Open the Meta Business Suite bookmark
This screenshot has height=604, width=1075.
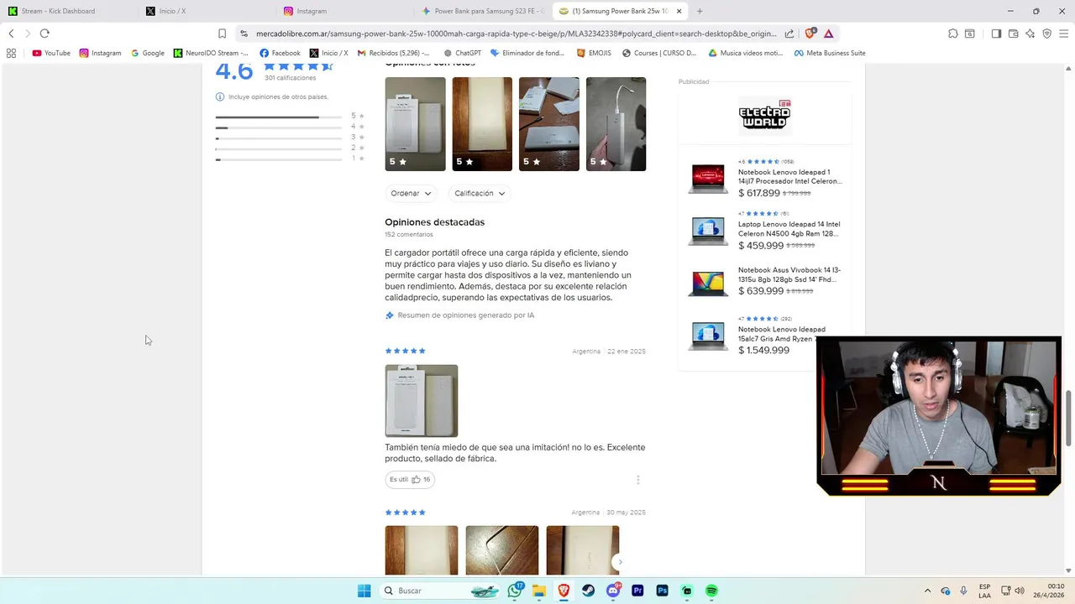tap(830, 53)
